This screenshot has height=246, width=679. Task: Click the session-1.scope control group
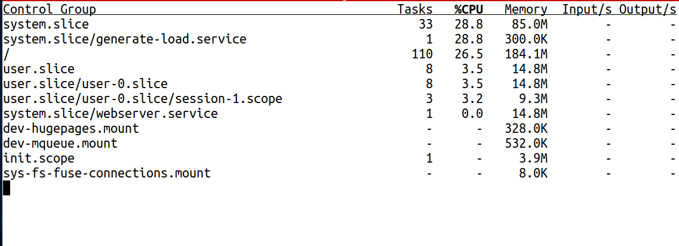(143, 99)
